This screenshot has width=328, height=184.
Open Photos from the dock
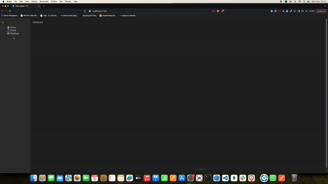77,178
